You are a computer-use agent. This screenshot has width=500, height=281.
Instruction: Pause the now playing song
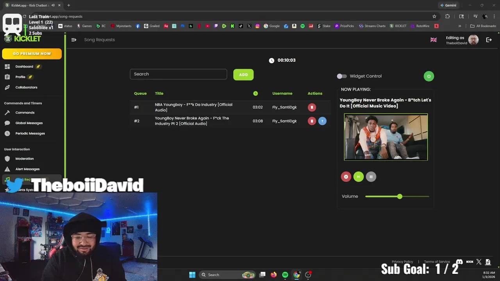click(371, 177)
